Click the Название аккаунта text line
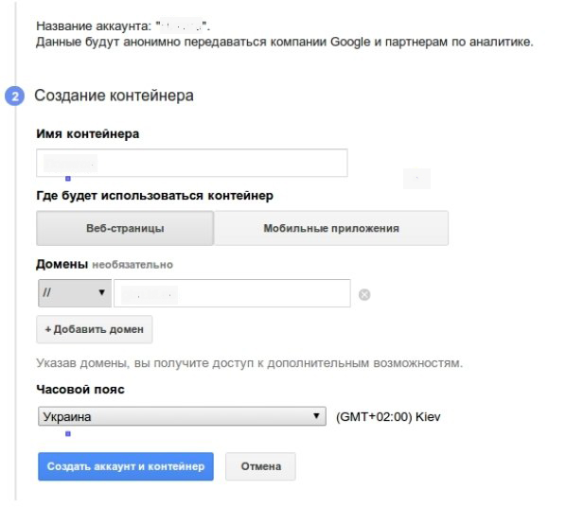 pyautogui.click(x=123, y=26)
